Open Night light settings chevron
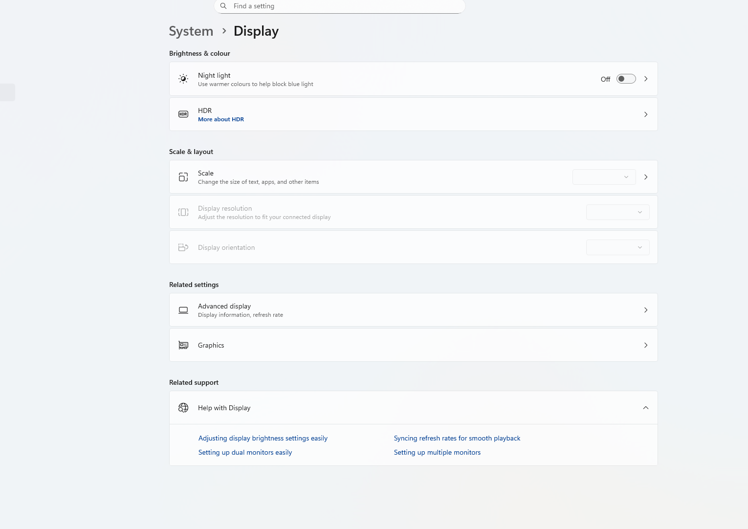The width and height of the screenshot is (748, 529). coord(646,79)
